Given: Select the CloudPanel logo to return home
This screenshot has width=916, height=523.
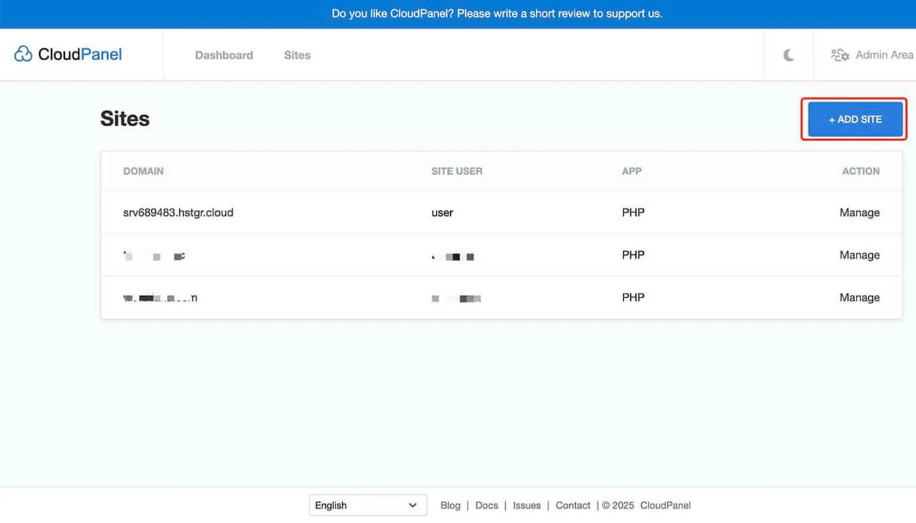Looking at the screenshot, I should (x=67, y=54).
